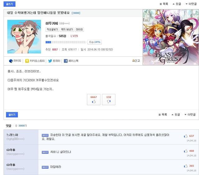This screenshot has width=199, height=175.
Task: Click the bottom 아랫글 down-arrow link
Action: (185, 114)
